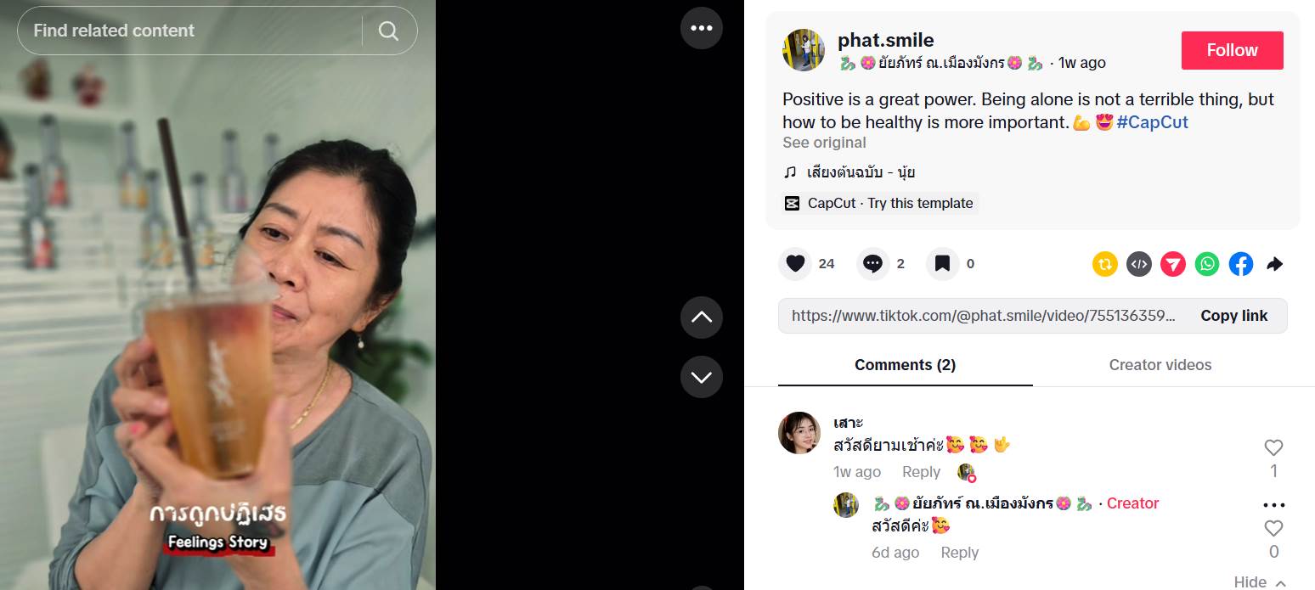Save the video with the bookmark icon
The height and width of the screenshot is (590, 1315).
(942, 264)
